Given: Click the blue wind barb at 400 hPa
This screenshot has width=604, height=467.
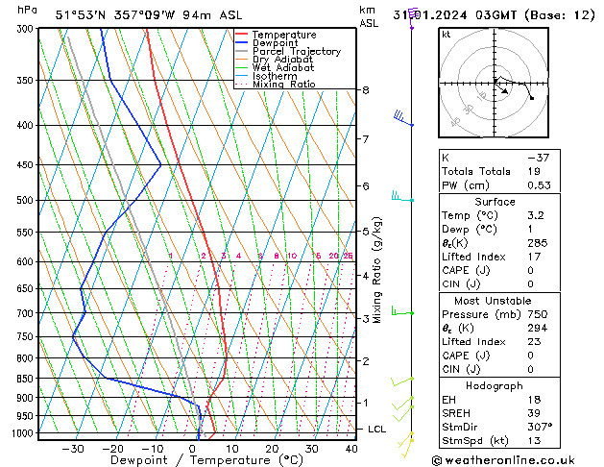Looking at the screenshot, I should pos(403,119).
